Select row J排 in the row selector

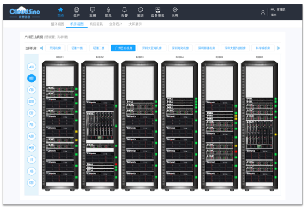click(32, 171)
